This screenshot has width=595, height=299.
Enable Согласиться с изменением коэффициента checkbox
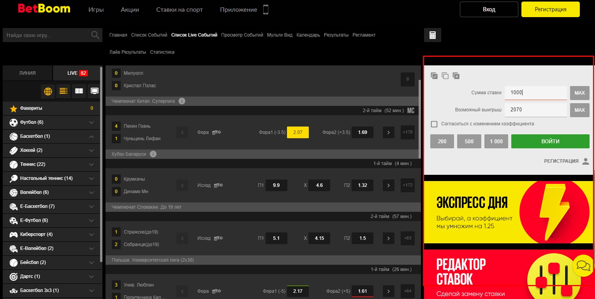coord(434,124)
